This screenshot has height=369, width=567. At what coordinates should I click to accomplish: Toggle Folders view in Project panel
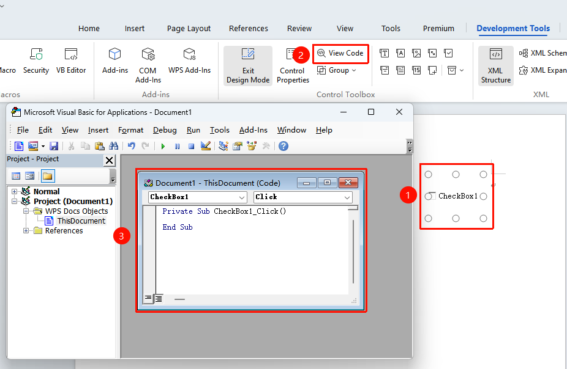coord(48,176)
